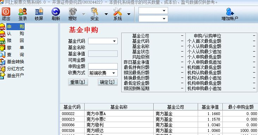Select the 申购 buy icon in sidebar
The height and width of the screenshot is (135, 258).
[2, 27]
